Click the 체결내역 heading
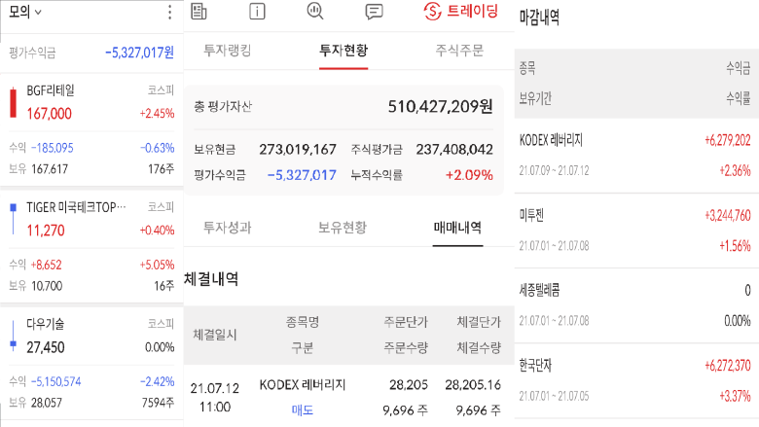This screenshot has width=759, height=427. pyautogui.click(x=211, y=279)
